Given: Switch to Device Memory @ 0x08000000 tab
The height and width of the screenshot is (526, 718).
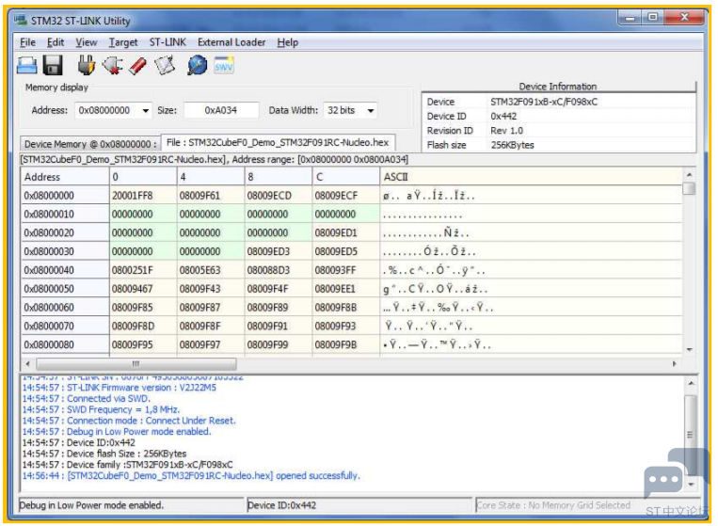Looking at the screenshot, I should pos(90,144).
